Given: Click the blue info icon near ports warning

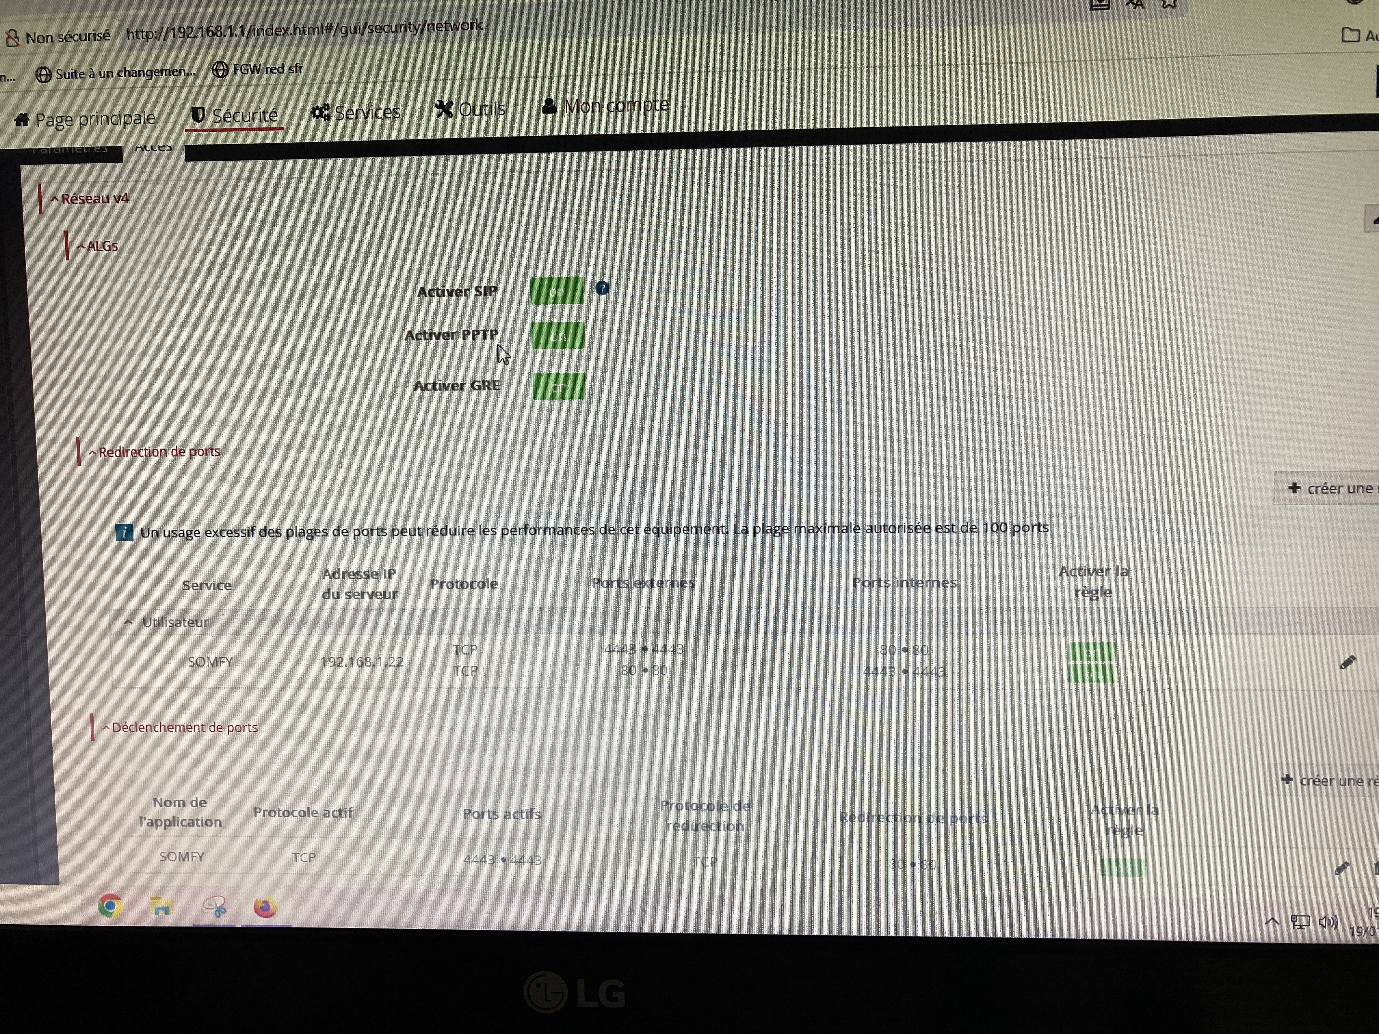Looking at the screenshot, I should tap(124, 532).
